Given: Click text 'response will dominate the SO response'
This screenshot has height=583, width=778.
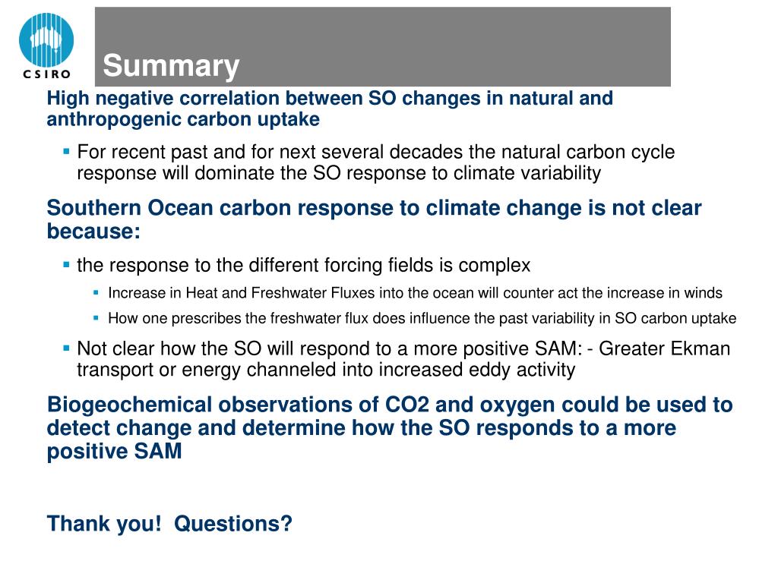Looking at the screenshot, I should (339, 173).
